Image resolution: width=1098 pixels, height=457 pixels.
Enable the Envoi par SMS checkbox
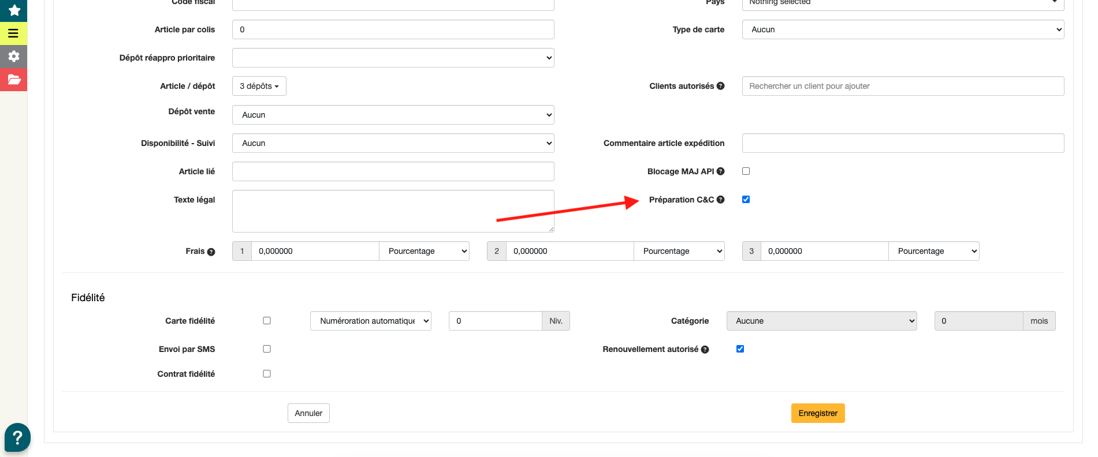coord(267,349)
